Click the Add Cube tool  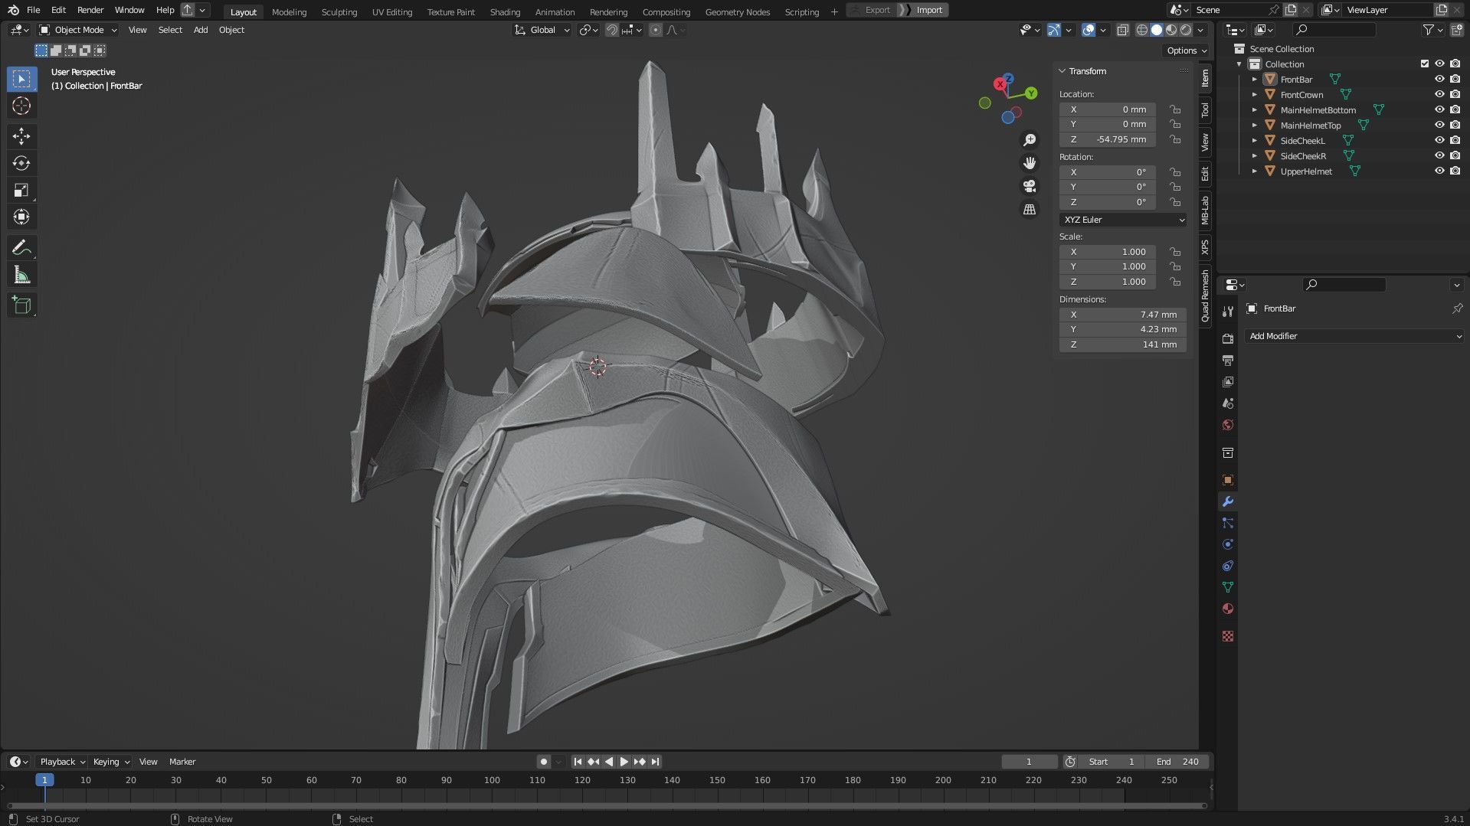(21, 305)
